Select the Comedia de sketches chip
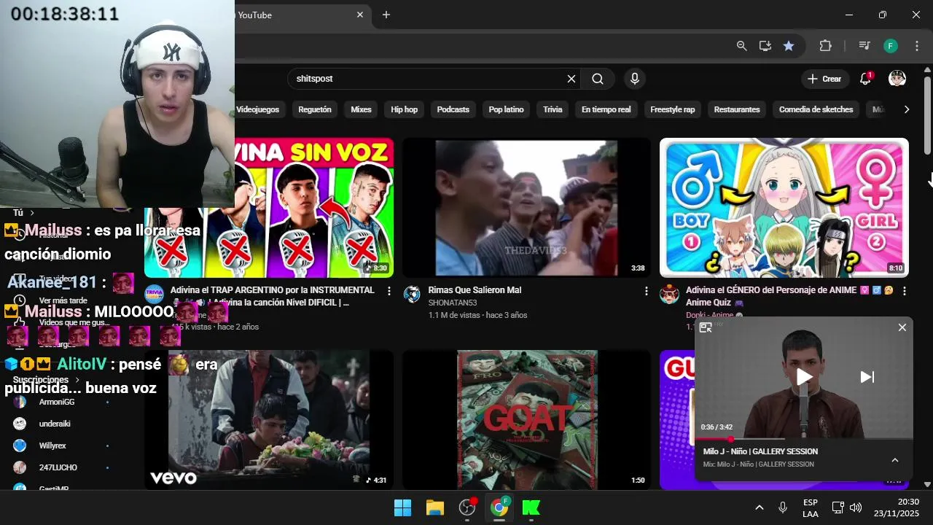Viewport: 933px width, 525px height. pos(816,109)
